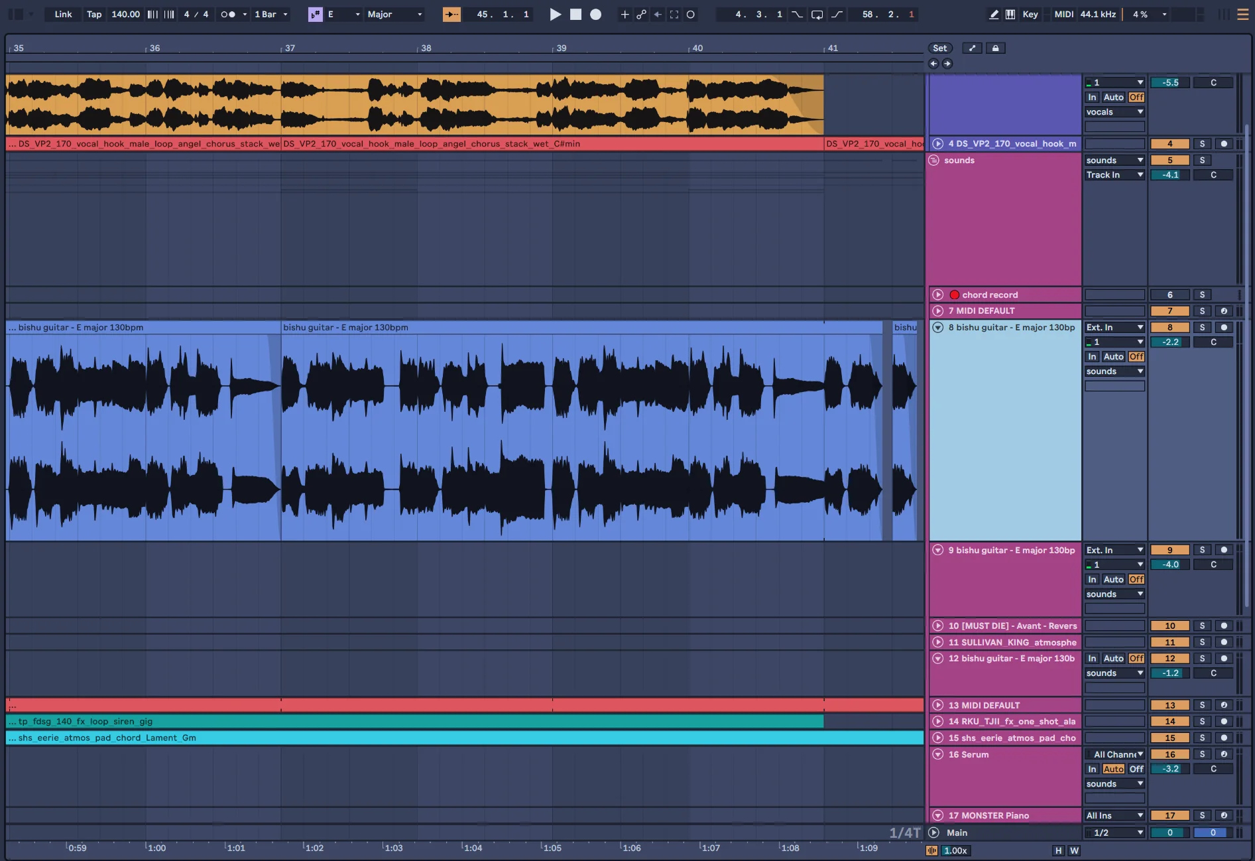Toggle the MIDI map mode button
This screenshot has height=861, width=1255.
[x=1063, y=15]
